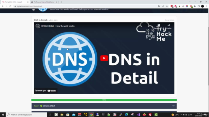Show hidden system tray icons
This screenshot has width=209, height=117.
coord(181,115)
